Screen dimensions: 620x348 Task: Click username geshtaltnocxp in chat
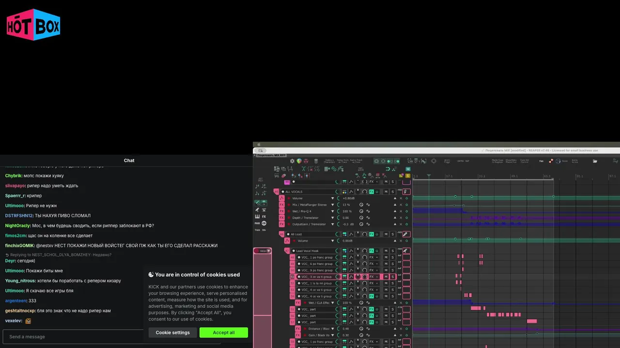click(x=20, y=311)
